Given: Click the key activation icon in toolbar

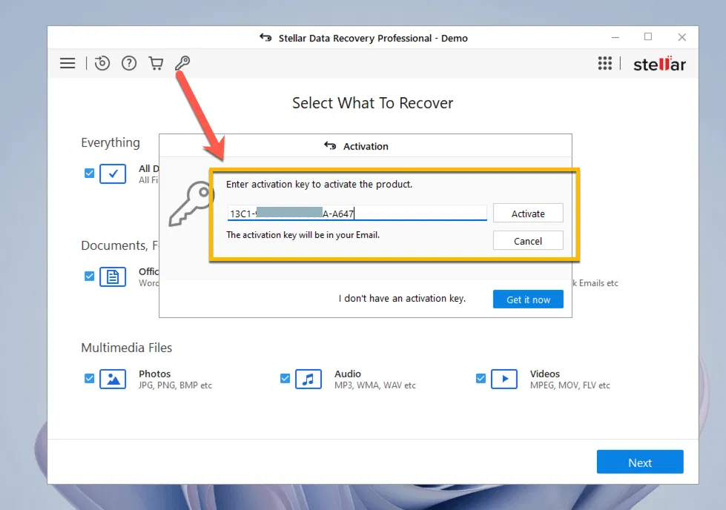Looking at the screenshot, I should (x=182, y=63).
